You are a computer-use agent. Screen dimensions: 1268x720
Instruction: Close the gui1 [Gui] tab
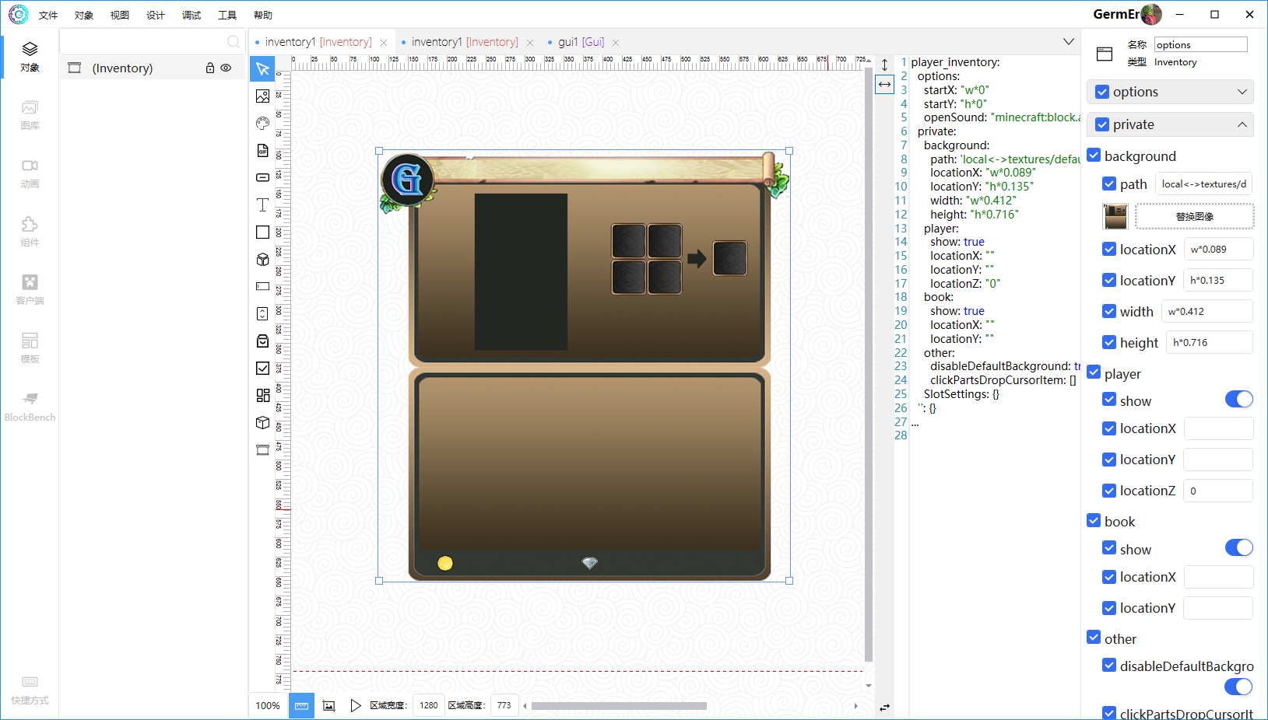tap(616, 43)
